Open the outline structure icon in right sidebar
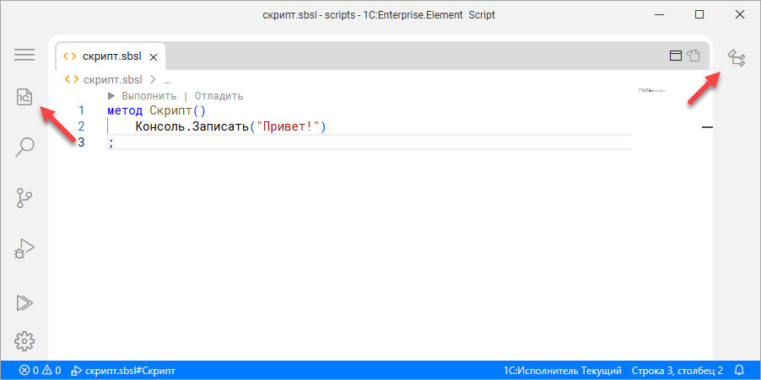 737,58
